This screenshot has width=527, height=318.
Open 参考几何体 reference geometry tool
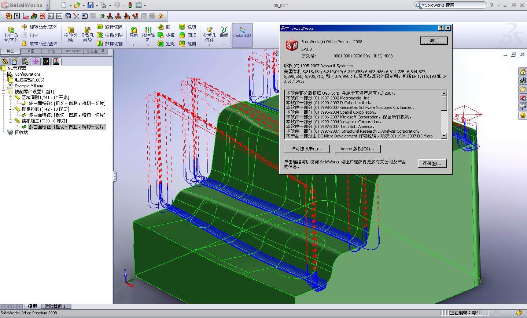click(x=209, y=34)
